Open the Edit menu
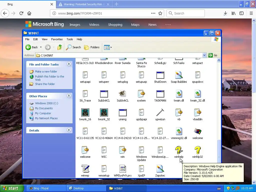 point(35,39)
